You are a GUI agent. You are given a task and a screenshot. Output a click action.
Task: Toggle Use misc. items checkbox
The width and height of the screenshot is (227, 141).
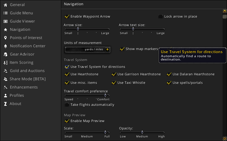click(x=67, y=83)
